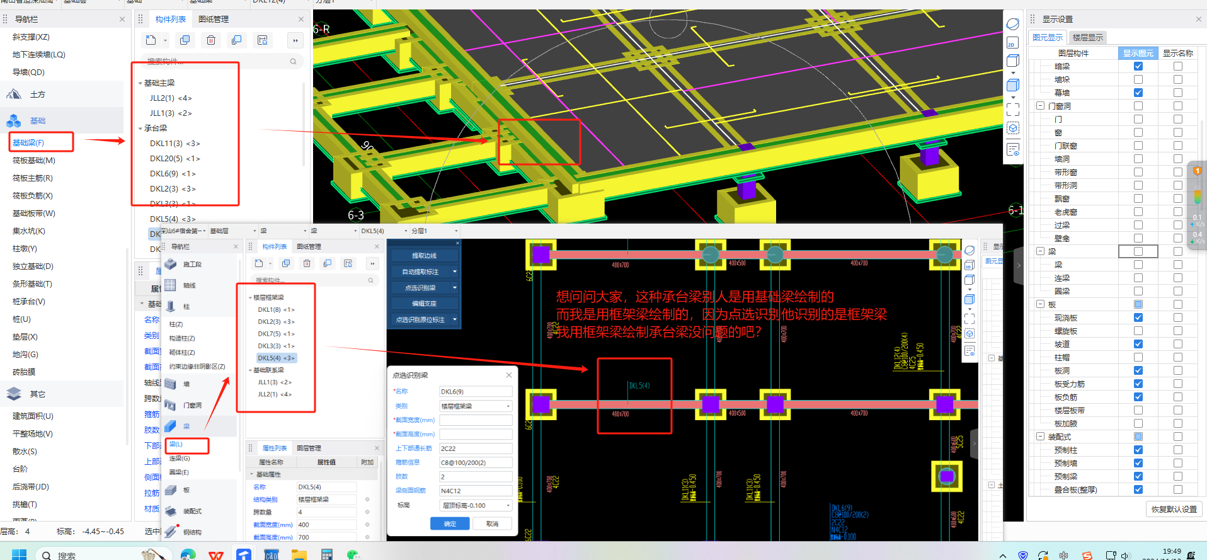Check 显示图元 for 圈梁
1207x560 pixels.
(x=1138, y=291)
